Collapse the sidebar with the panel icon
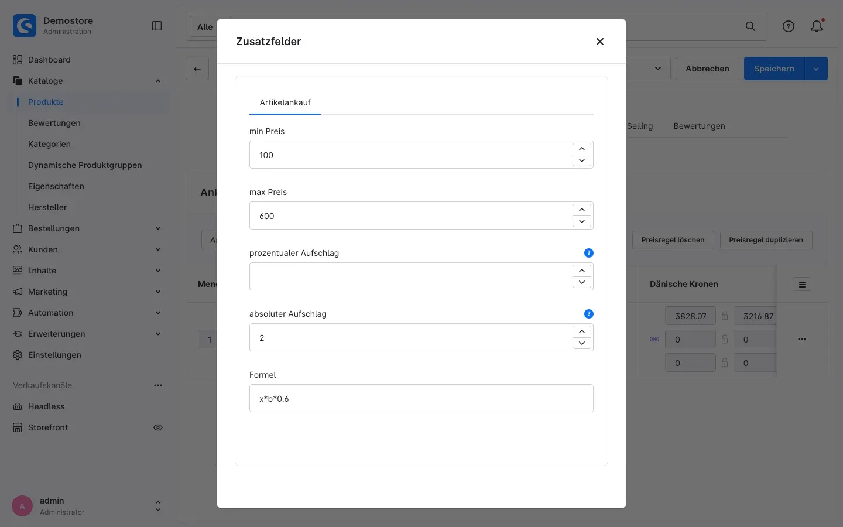The height and width of the screenshot is (527, 843). (157, 26)
